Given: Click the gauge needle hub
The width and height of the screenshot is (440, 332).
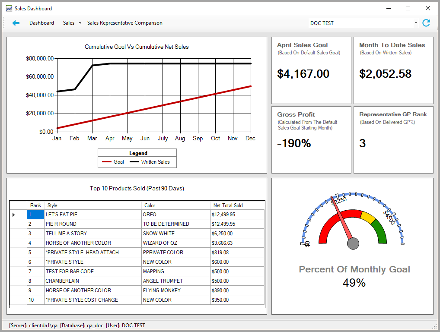Looking at the screenshot, I should [353, 243].
